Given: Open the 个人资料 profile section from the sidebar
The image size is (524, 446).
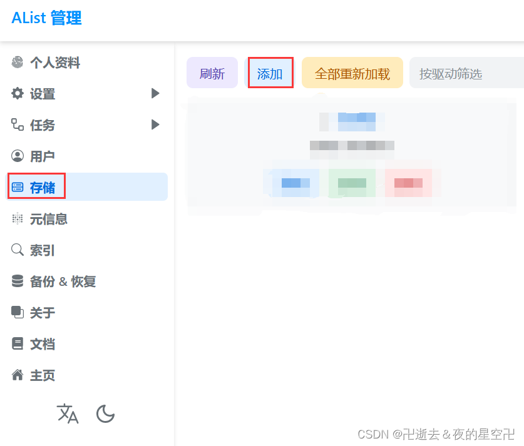Looking at the screenshot, I should [x=18, y=63].
